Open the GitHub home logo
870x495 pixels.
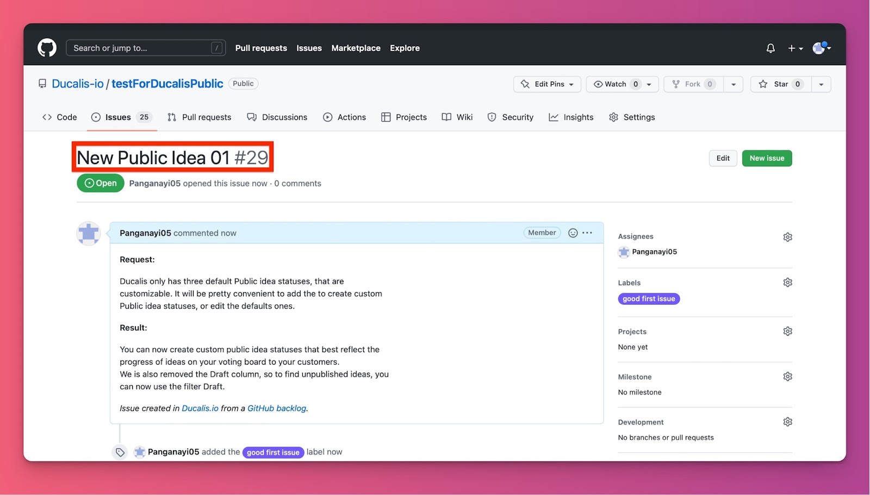tap(47, 48)
